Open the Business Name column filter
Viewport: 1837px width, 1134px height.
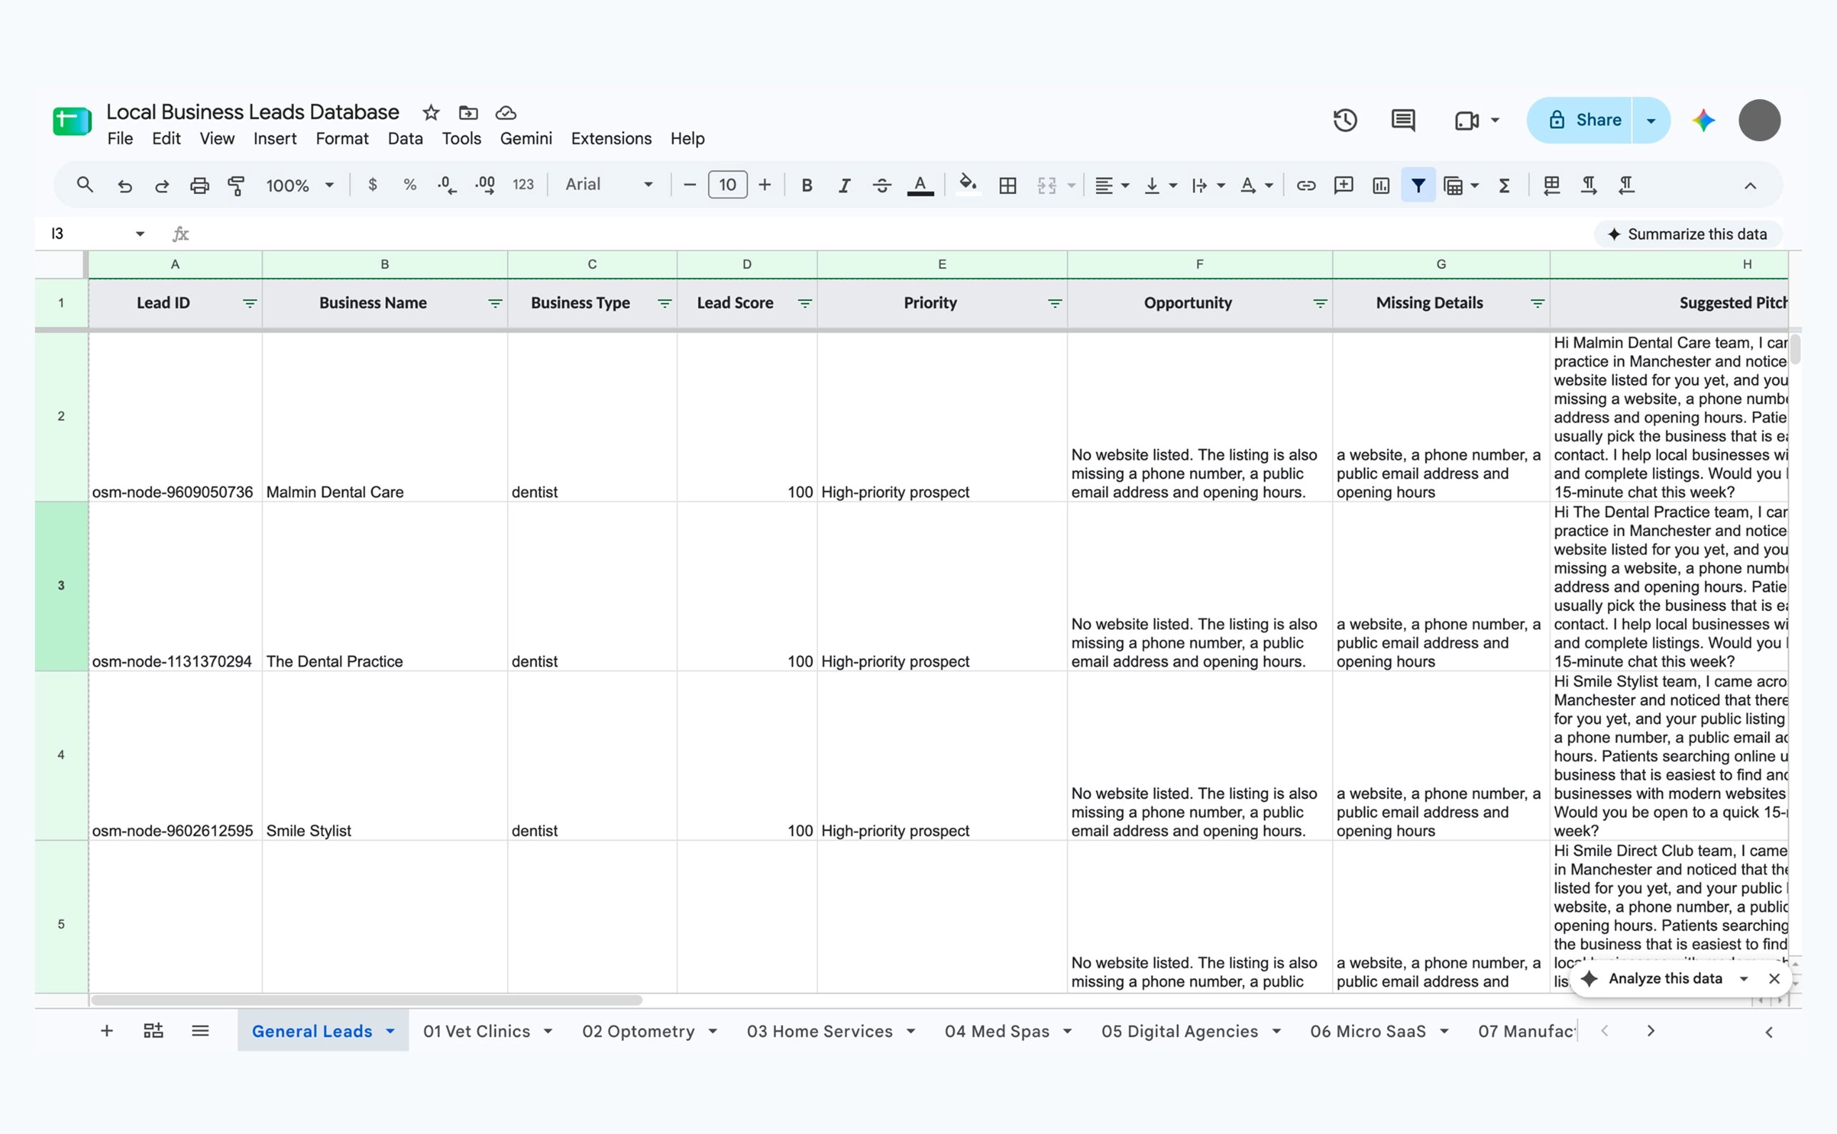[496, 303]
